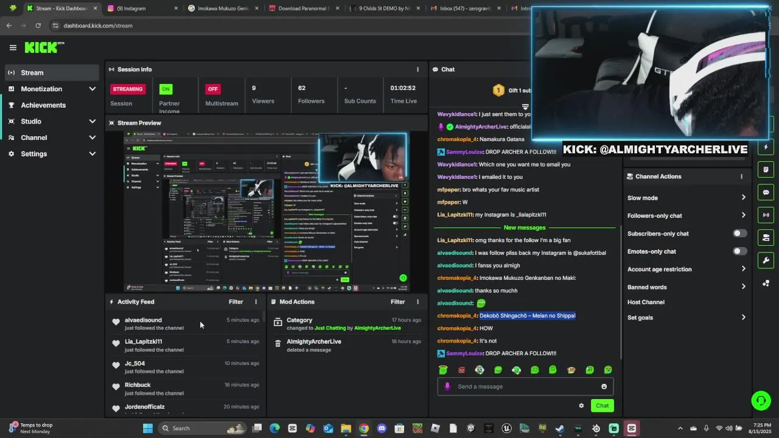Open File Explorer from the taskbar
The image size is (779, 438).
click(346, 428)
